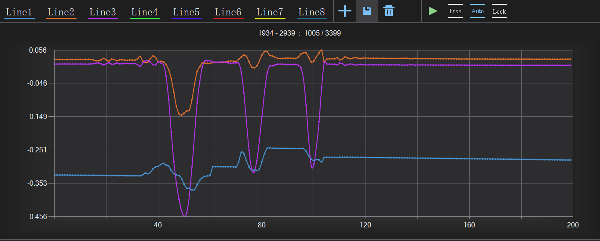Viewport: 600px width, 241px height.
Task: Click the plus icon to add a line
Action: 344,11
